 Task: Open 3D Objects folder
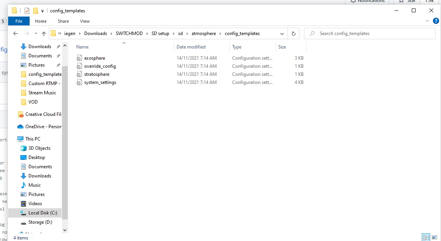click(x=39, y=149)
